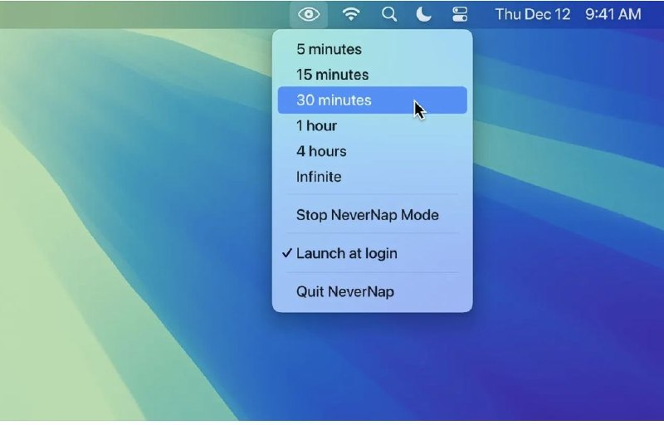Click Stop NeverNap Mode
This screenshot has width=664, height=425.
pos(372,215)
